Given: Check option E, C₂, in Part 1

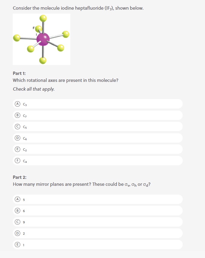Looking at the screenshot, I should 97,149.
